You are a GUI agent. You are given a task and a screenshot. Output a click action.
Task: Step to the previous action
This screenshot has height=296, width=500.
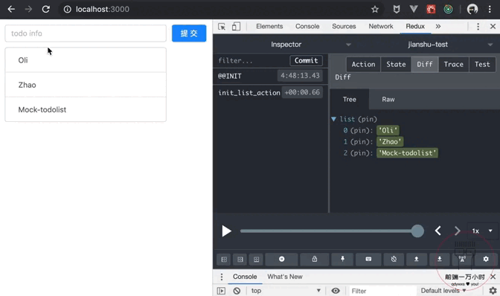[x=438, y=231]
